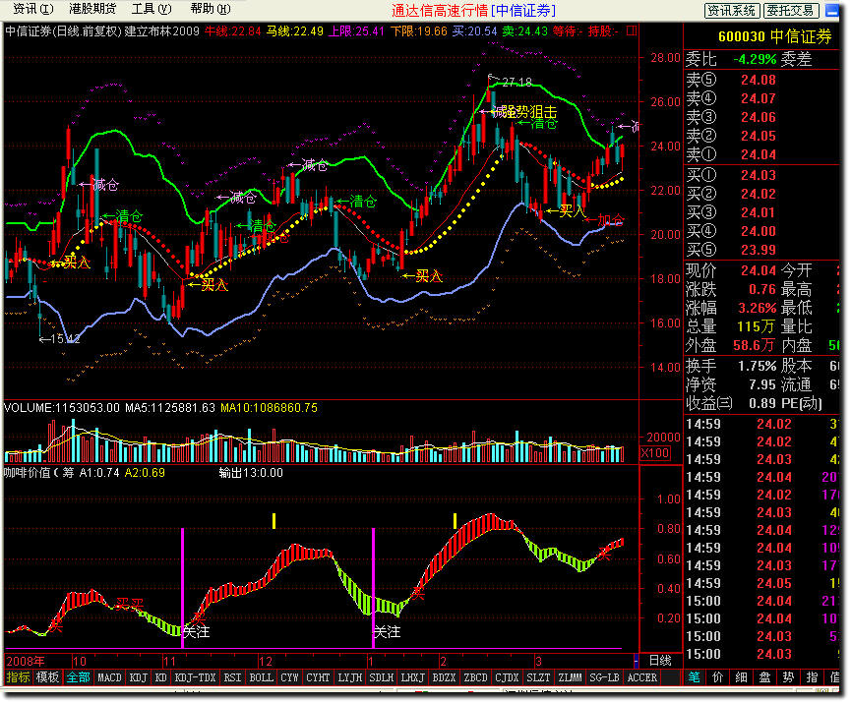This screenshot has height=703, width=851.
Task: Click the 咖啡价值 indicator title
Action: coord(27,473)
